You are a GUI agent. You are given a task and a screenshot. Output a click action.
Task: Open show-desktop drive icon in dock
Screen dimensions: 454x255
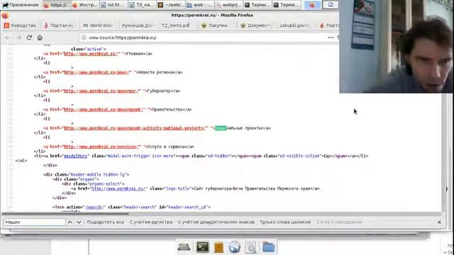[184, 247]
